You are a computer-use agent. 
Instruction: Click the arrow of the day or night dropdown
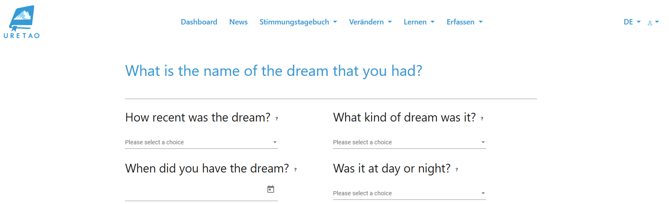point(483,193)
